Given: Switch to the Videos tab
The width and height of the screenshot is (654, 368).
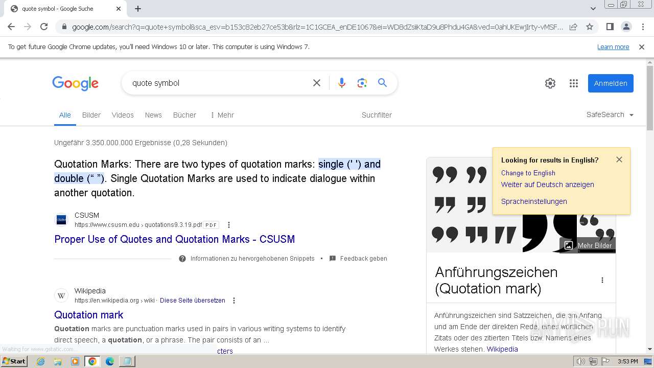Looking at the screenshot, I should pyautogui.click(x=123, y=115).
